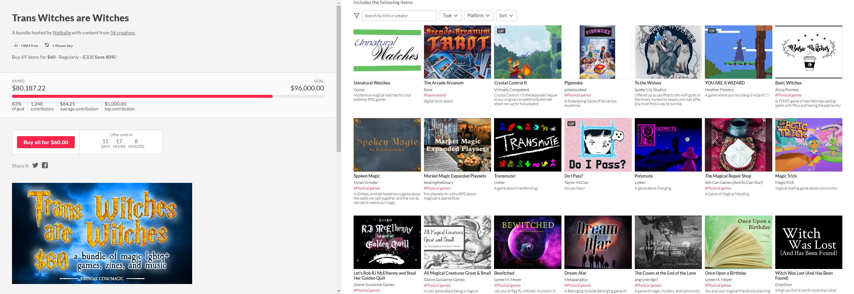Click GIF badge on YOU ARE A WIZARD
This screenshot has width=854, height=294.
tap(712, 31)
